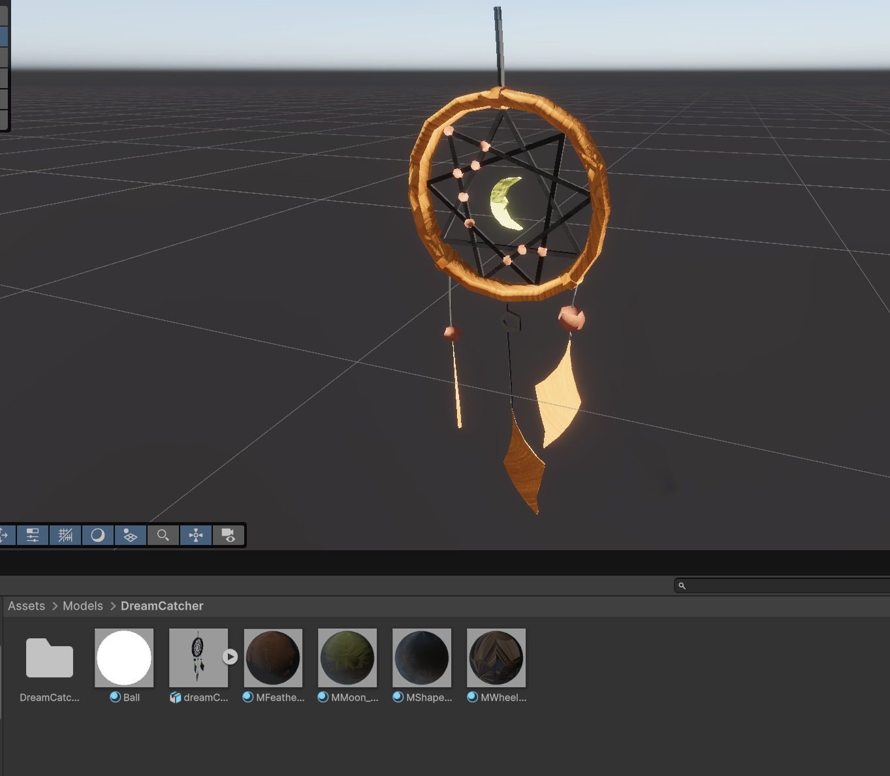Go to Models in the breadcrumb path

click(83, 606)
